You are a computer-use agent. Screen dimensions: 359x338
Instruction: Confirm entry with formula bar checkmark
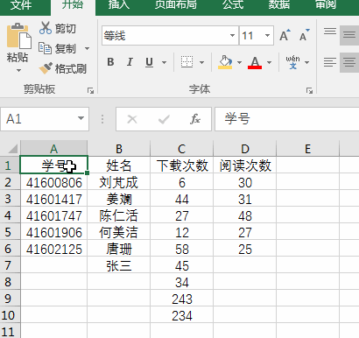click(x=164, y=119)
